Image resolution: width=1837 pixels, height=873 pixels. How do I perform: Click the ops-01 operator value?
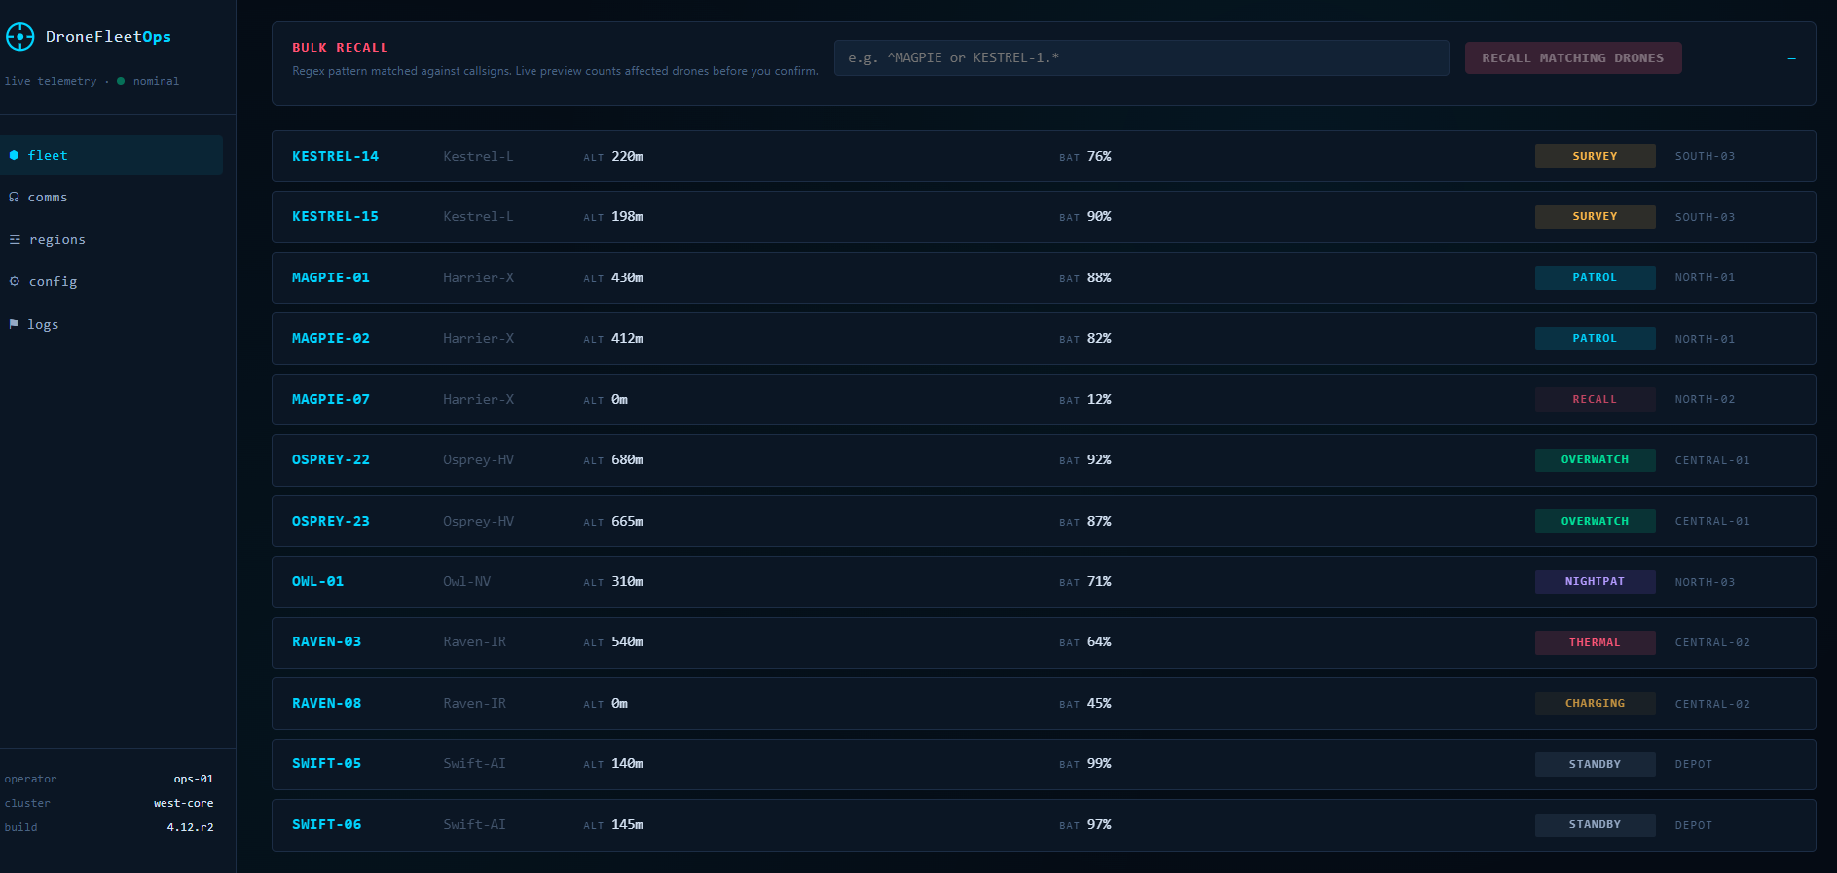point(194,779)
